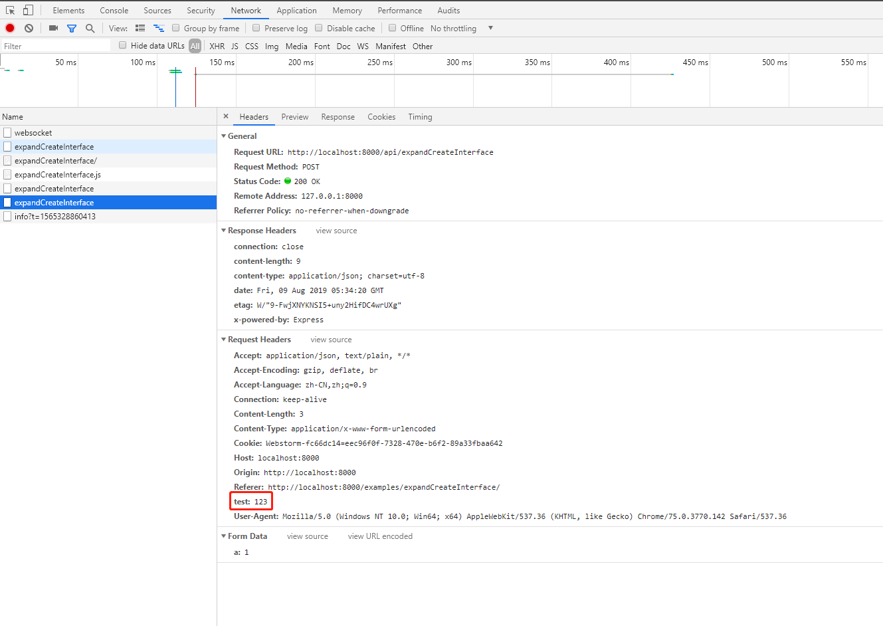Enable Group by frame checkbox
Viewport: 883px width, 626px height.
pyautogui.click(x=176, y=28)
